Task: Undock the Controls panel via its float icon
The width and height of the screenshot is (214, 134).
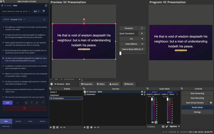Action: (182, 89)
